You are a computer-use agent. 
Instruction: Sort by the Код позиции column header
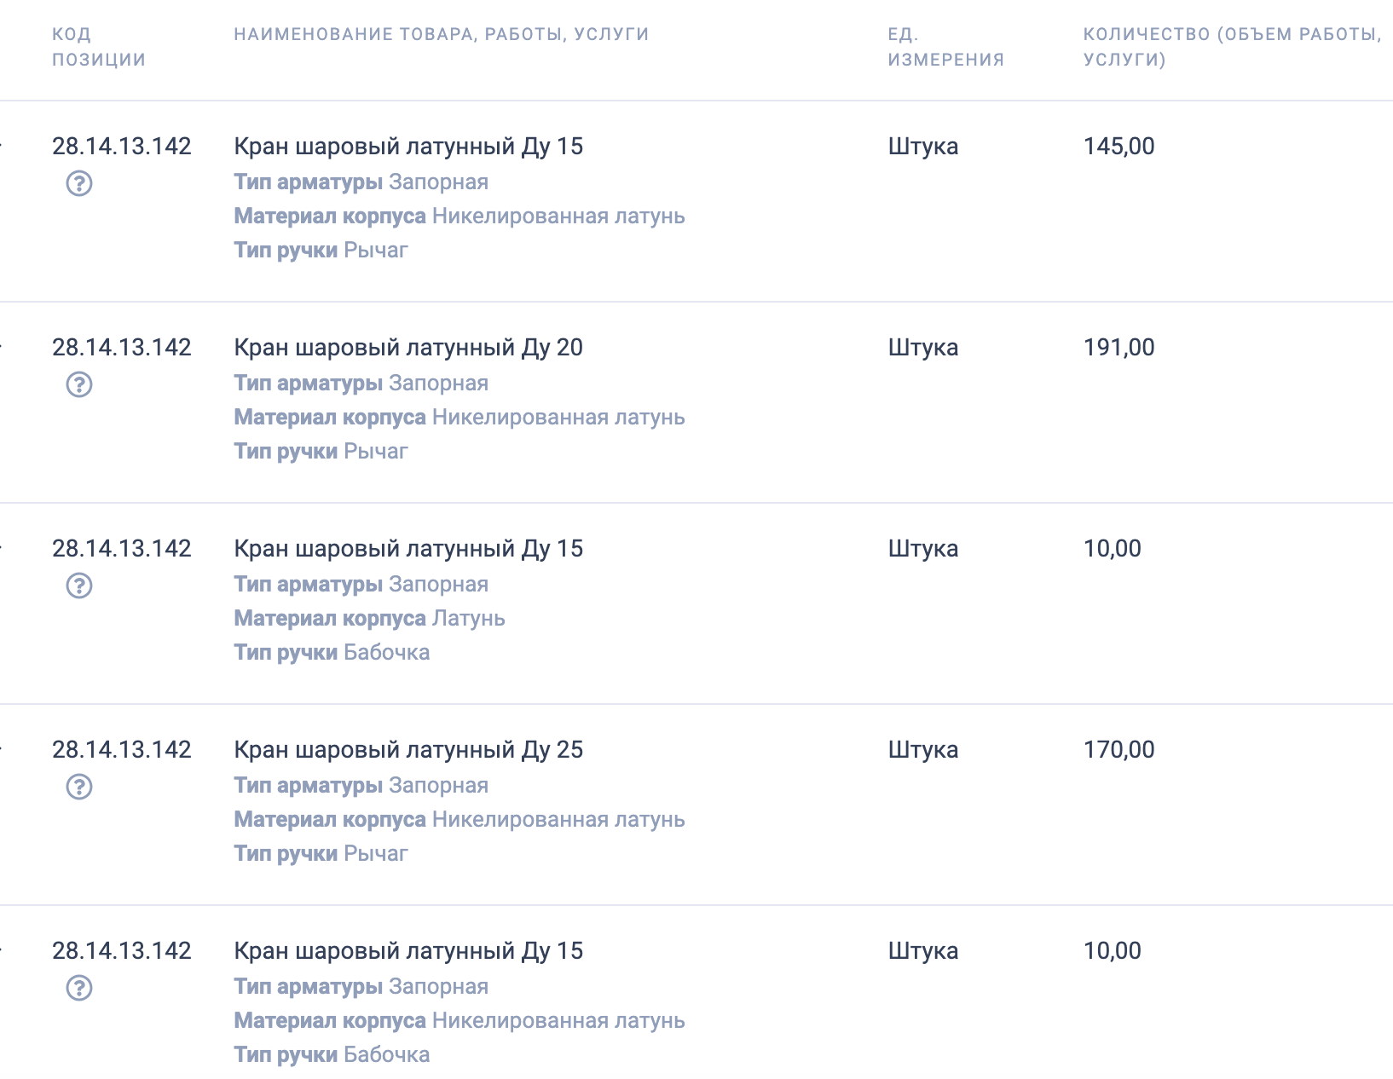[99, 47]
